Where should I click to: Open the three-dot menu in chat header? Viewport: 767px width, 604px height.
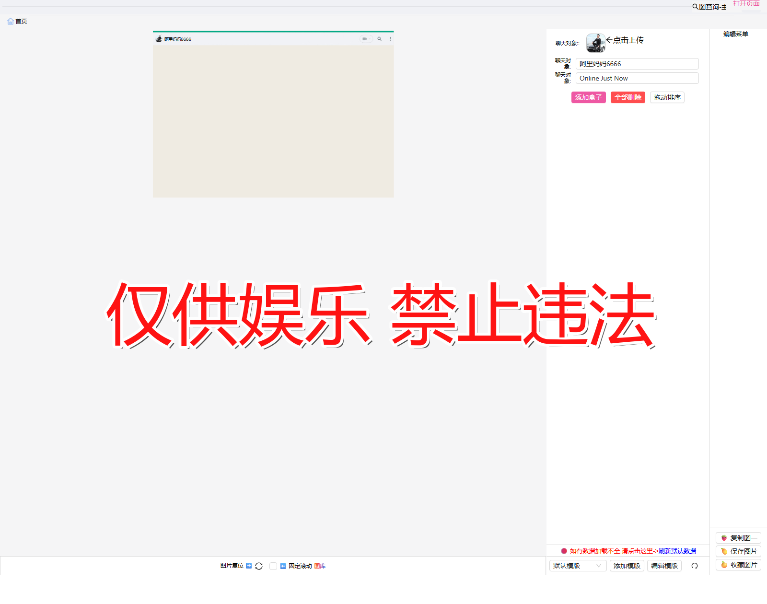tap(390, 39)
